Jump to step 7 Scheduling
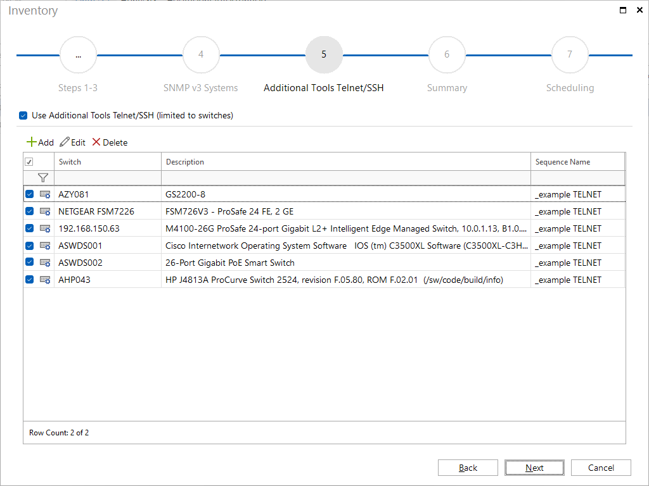This screenshot has width=649, height=486. tap(570, 54)
